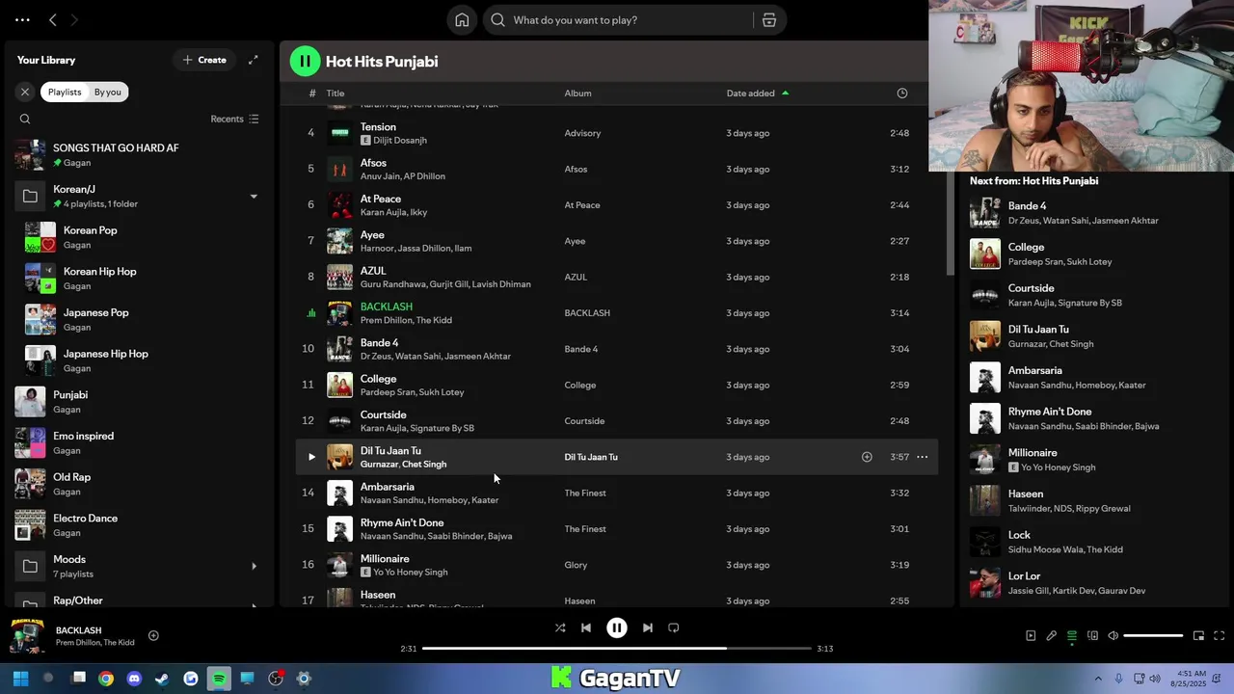Play Dil Tu Jaan Tu row
This screenshot has height=694, width=1234.
(311, 457)
